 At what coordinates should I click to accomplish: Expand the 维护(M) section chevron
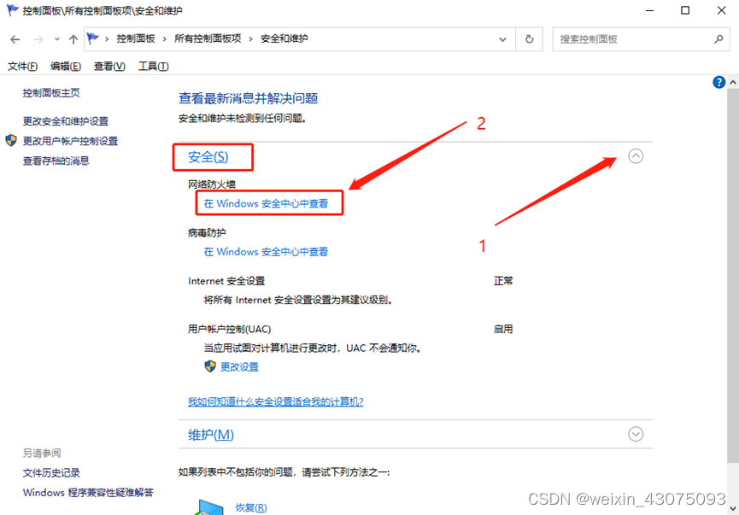[636, 434]
